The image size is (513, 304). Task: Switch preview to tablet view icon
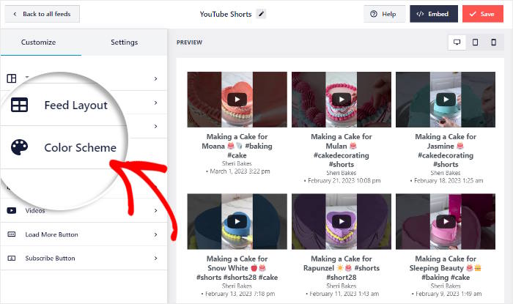[475, 42]
